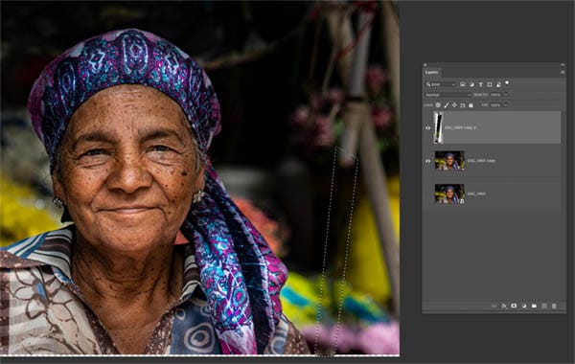This screenshot has height=364, width=575.
Task: Click the lock position move icon
Action: coord(454,105)
